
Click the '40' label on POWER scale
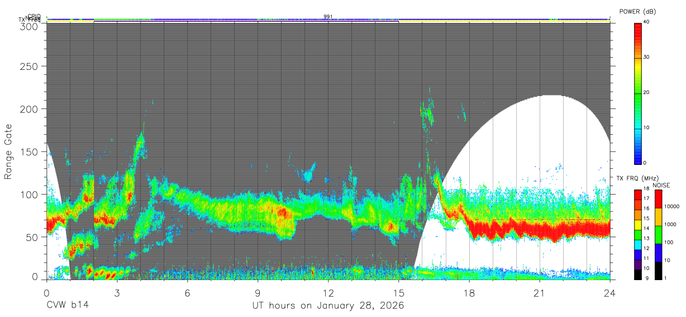point(647,22)
